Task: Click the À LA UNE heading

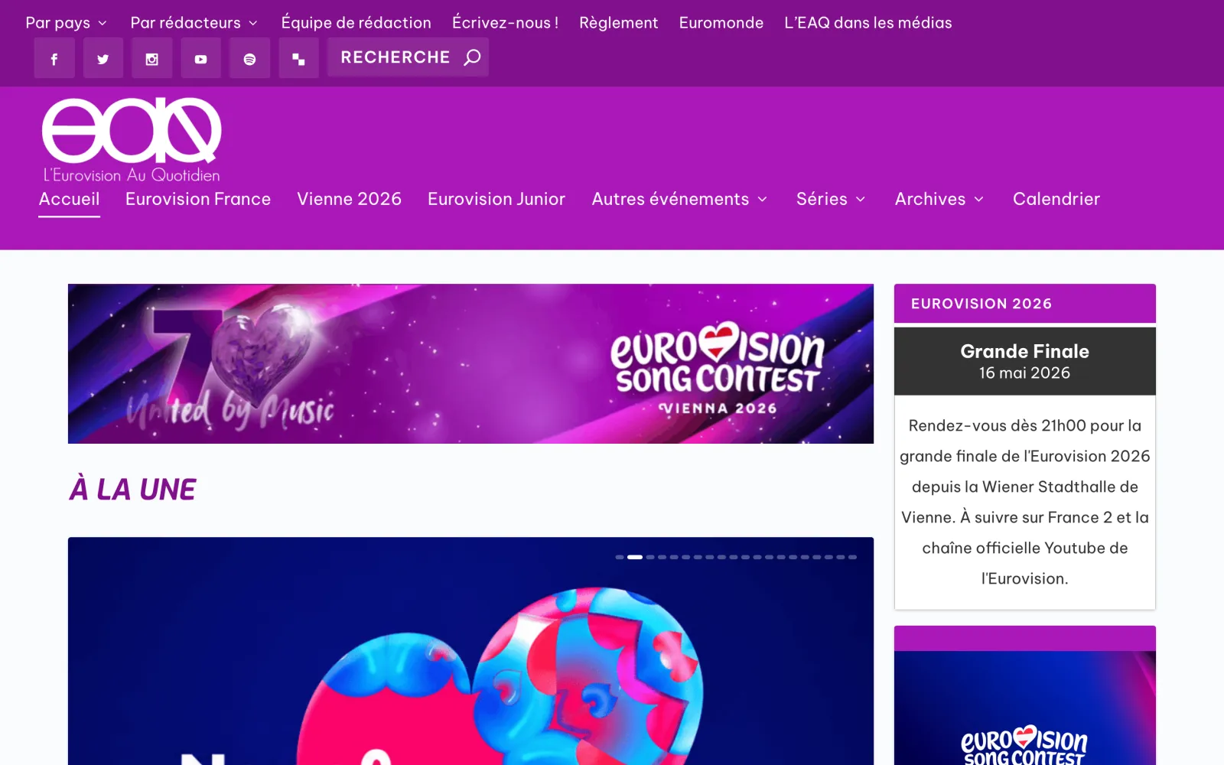Action: click(133, 490)
